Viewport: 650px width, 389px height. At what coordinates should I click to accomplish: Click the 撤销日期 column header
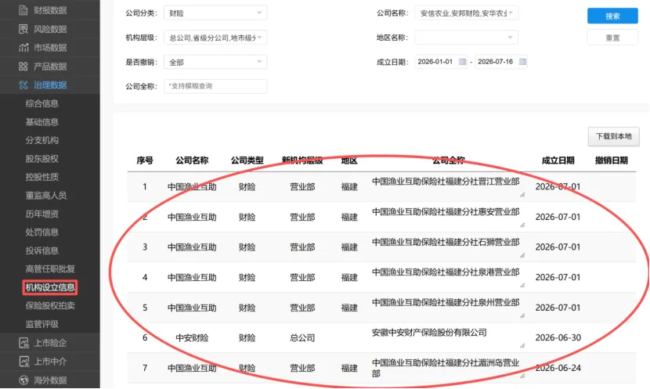pyautogui.click(x=612, y=160)
